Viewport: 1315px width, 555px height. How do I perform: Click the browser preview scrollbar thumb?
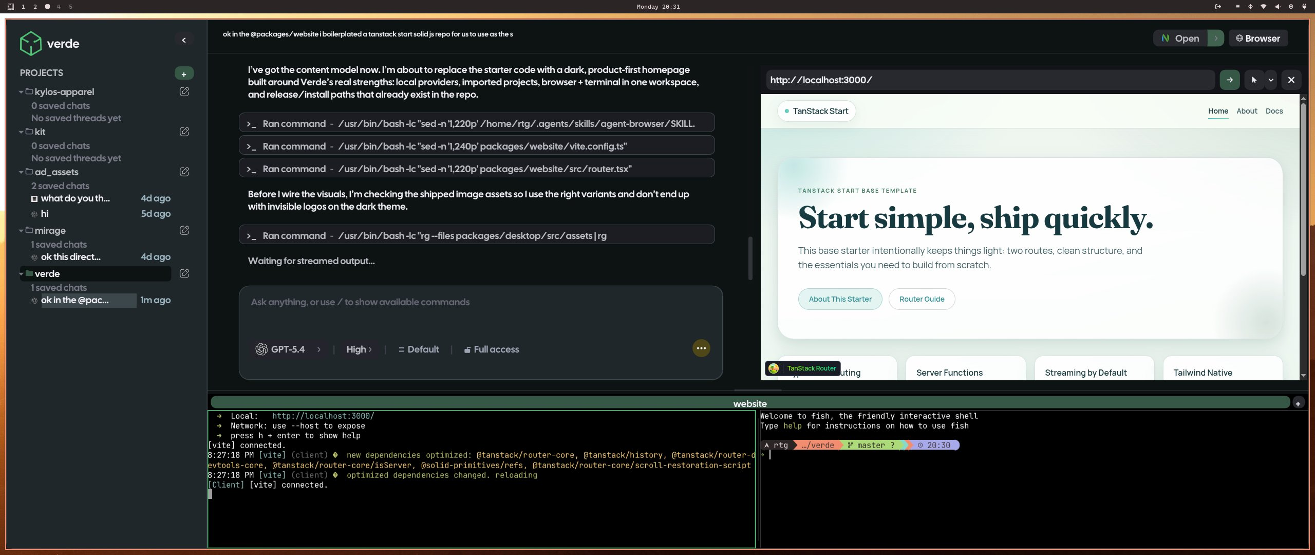[x=1303, y=190]
